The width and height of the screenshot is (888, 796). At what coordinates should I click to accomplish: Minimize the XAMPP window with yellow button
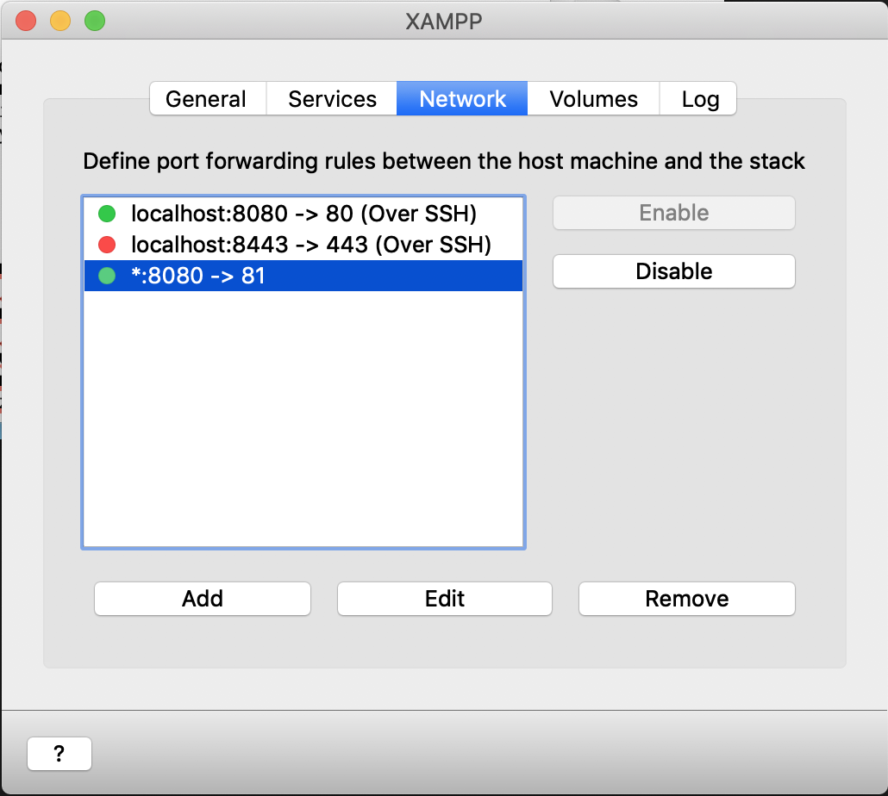tap(60, 21)
